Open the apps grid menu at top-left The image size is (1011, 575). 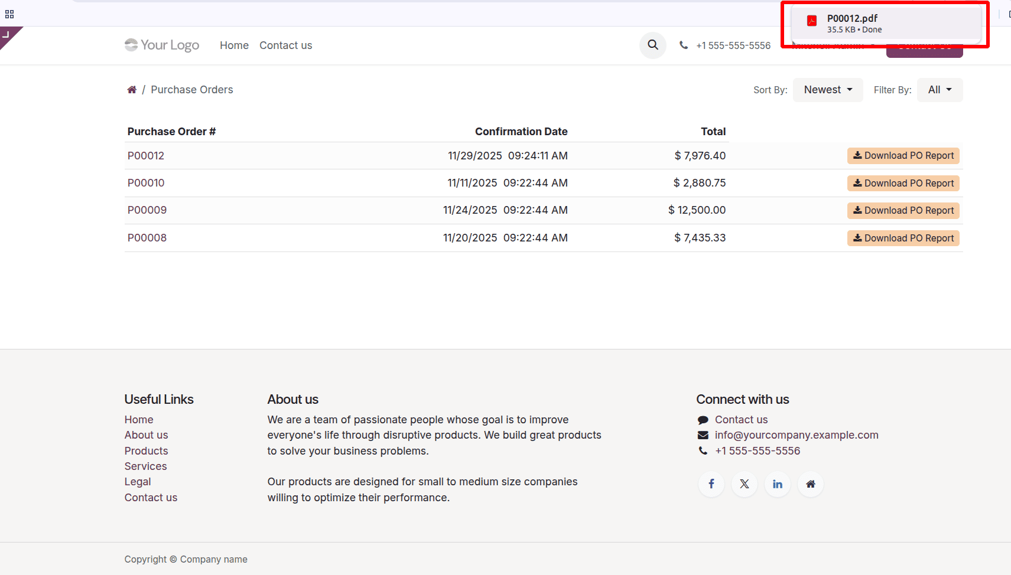(x=9, y=13)
